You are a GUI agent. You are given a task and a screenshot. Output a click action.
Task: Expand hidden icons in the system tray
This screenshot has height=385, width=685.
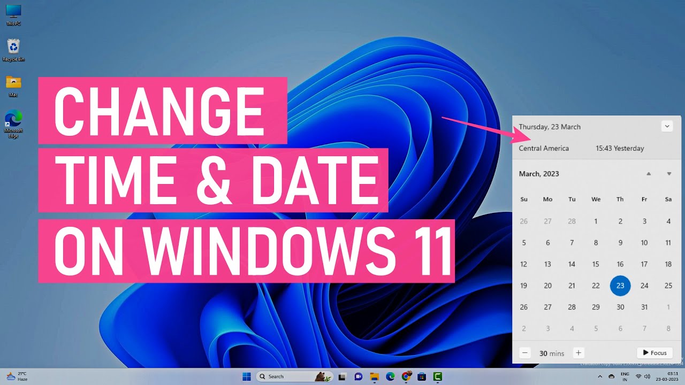600,376
